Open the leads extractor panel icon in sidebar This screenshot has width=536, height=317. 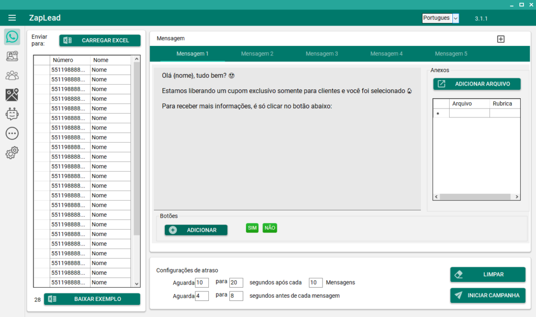click(12, 56)
